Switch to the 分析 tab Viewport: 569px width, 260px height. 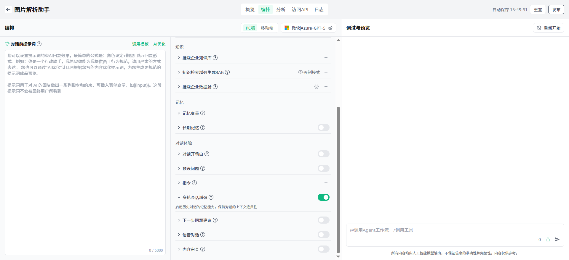point(281,9)
